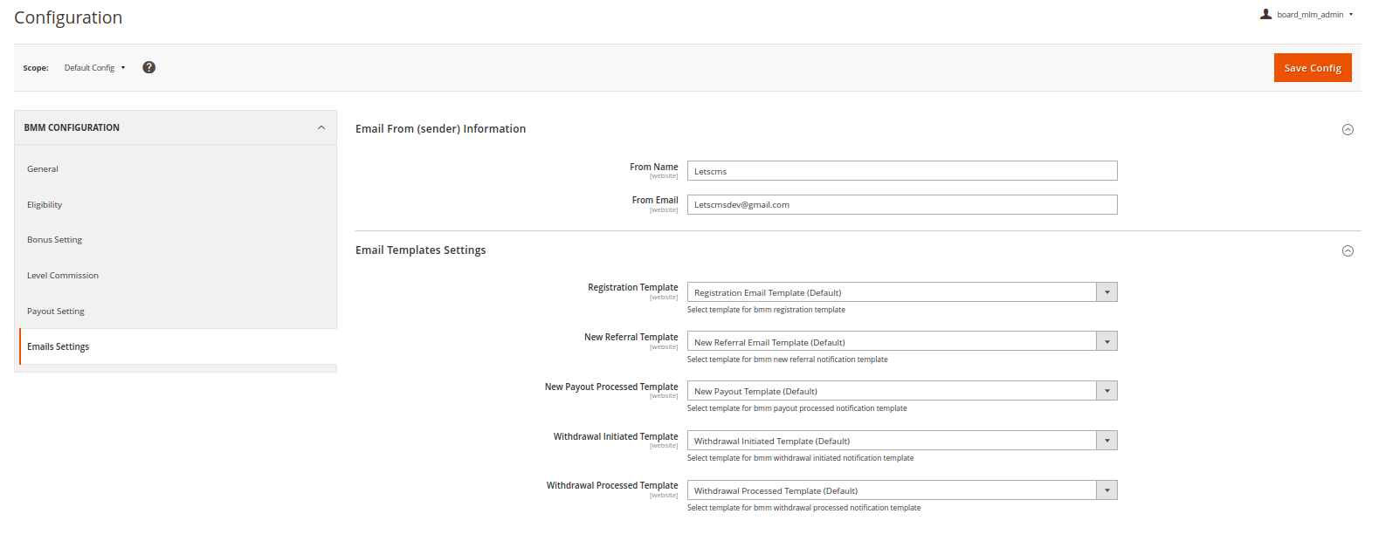Go to the General settings tab
This screenshot has width=1379, height=541.
43,169
